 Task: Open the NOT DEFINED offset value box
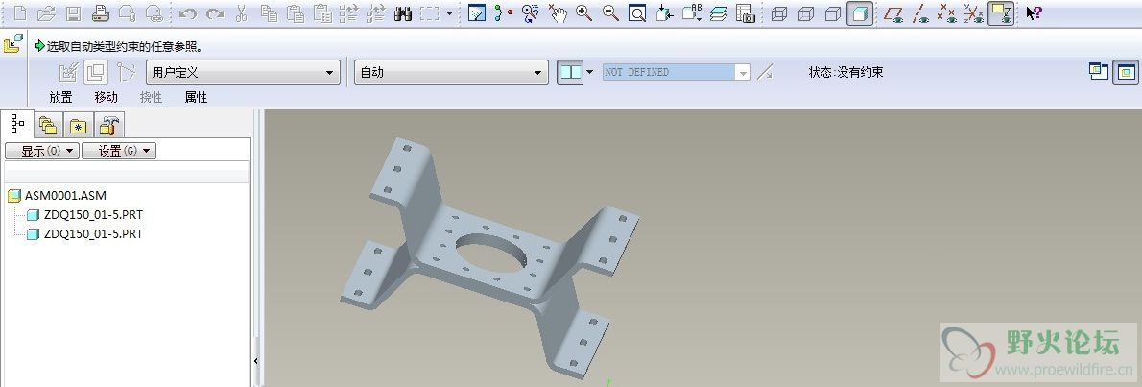(677, 72)
